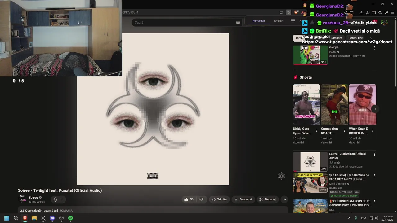Click the picture-in-picture icon in address bar
The image size is (397, 223).
click(x=281, y=12)
